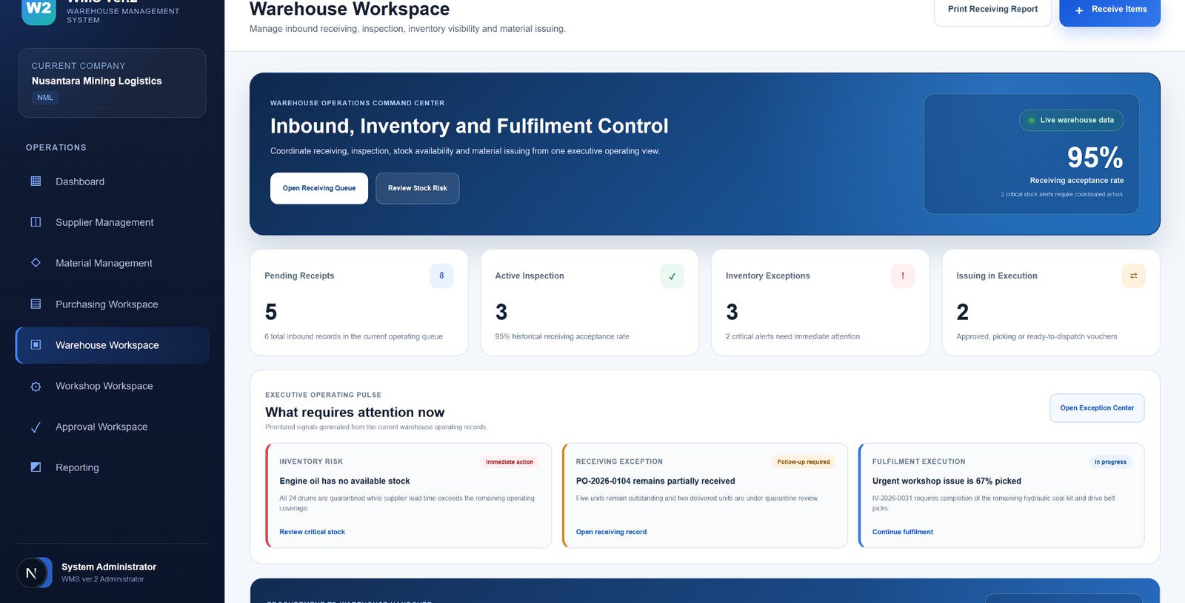This screenshot has height=603, width=1185.
Task: Click the Approved, picking or ready-to-dispatch vouchers text
Action: point(1036,336)
